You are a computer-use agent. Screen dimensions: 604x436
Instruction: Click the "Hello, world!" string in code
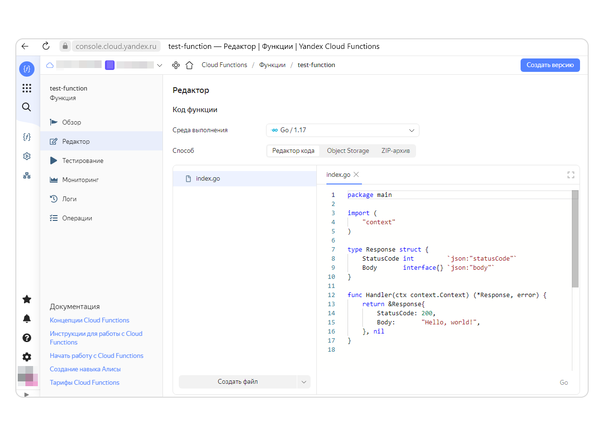point(449,322)
